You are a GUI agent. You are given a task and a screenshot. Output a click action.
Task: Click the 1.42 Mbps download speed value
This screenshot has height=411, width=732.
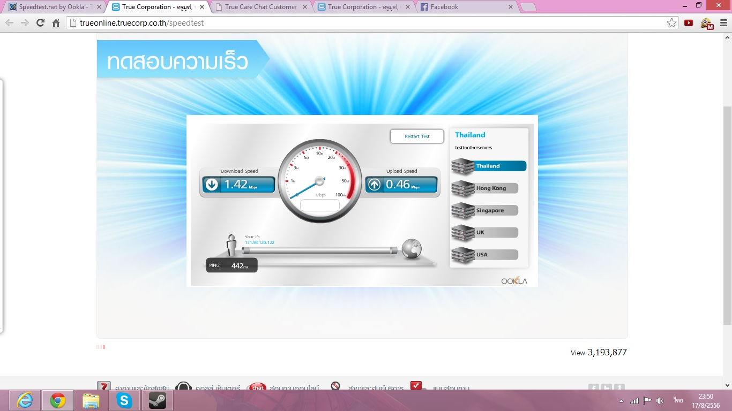[x=241, y=185]
